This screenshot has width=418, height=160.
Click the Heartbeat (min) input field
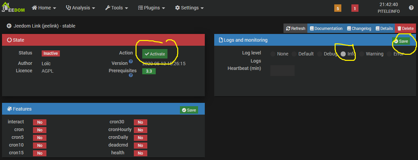point(282,71)
